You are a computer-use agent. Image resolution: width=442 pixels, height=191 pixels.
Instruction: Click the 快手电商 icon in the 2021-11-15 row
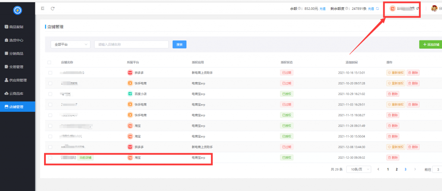tap(130, 115)
